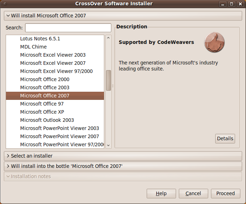Cancel the software installation dialog
Image resolution: width=246 pixels, height=204 pixels.
click(x=193, y=193)
